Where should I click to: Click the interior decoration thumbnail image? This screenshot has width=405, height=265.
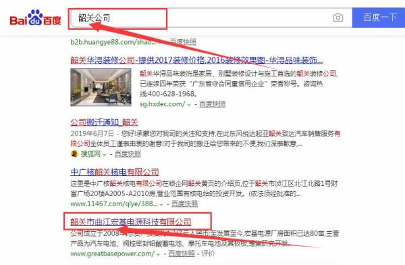pos(101,87)
